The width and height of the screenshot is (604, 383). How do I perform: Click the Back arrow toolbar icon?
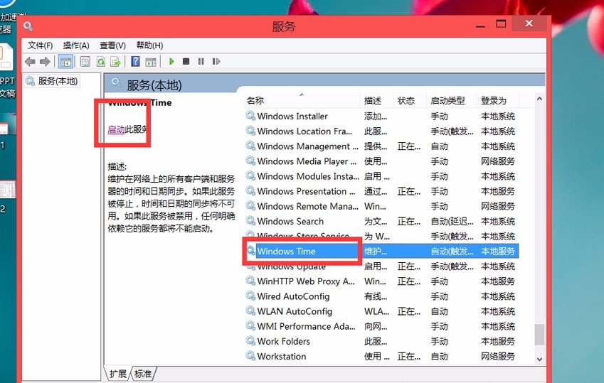(x=30, y=62)
